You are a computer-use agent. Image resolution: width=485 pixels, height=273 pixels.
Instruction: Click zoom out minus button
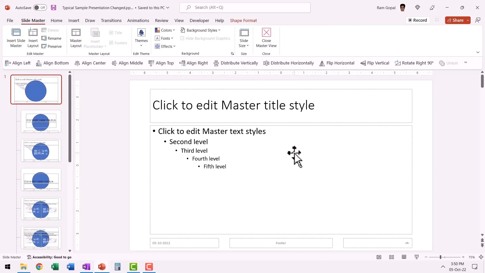[426, 257]
